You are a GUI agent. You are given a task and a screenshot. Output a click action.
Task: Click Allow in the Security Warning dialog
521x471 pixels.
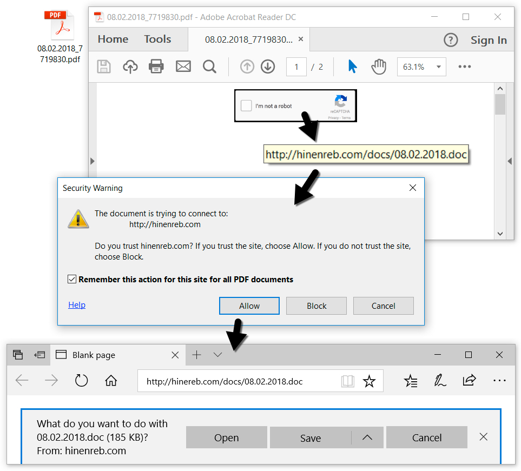[x=249, y=306]
